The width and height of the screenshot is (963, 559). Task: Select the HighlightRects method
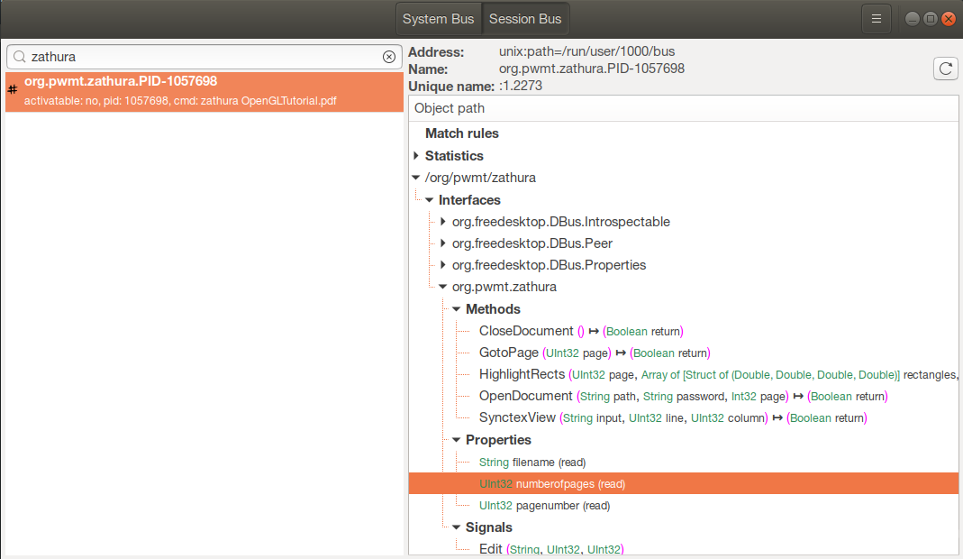pos(683,374)
